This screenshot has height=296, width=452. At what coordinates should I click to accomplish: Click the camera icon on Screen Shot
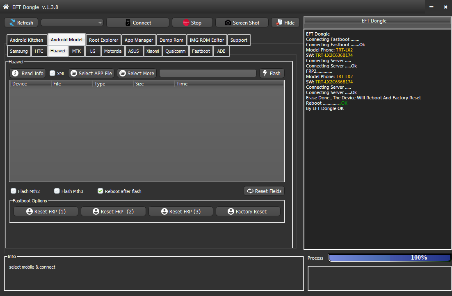tap(228, 22)
